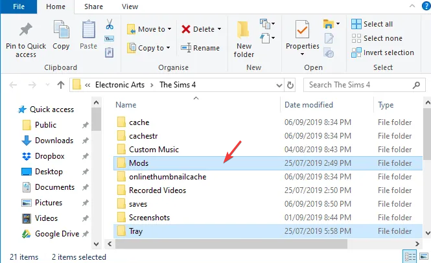The height and width of the screenshot is (263, 431).
Task: Open the File menu tab
Action: tap(19, 6)
